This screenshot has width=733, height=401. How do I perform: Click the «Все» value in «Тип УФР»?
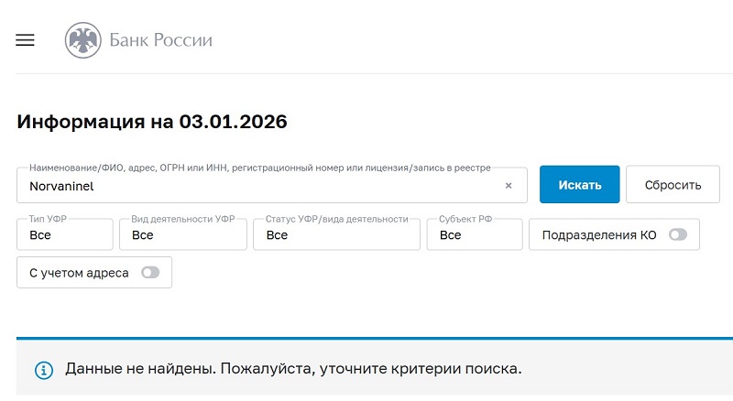click(40, 235)
